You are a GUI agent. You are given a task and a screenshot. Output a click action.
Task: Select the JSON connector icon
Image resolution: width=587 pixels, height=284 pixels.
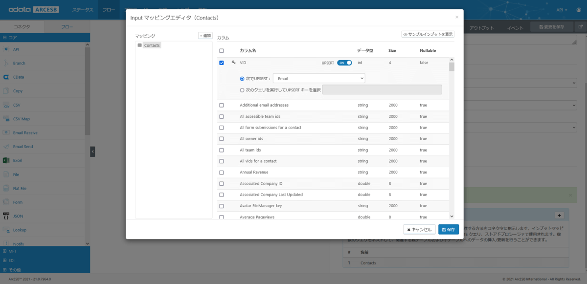click(x=6, y=216)
